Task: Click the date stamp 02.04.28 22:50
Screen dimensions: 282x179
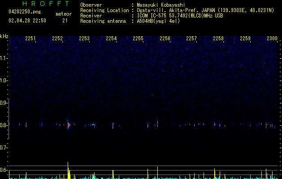Action: (27, 21)
